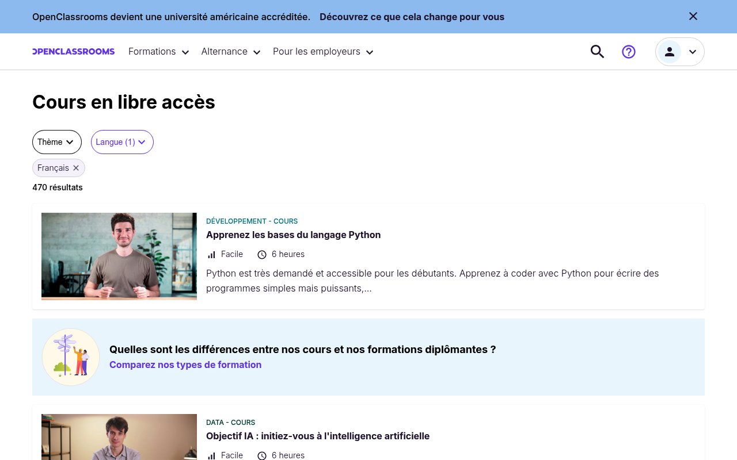The image size is (737, 460).
Task: Click the chevron beside the profile avatar
Action: pyautogui.click(x=693, y=52)
